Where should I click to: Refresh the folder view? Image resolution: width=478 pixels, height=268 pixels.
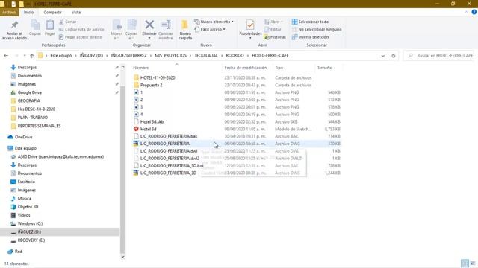(x=394, y=56)
